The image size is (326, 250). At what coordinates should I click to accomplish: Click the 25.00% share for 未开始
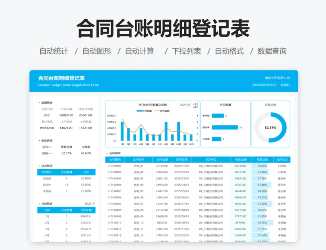tap(86, 191)
